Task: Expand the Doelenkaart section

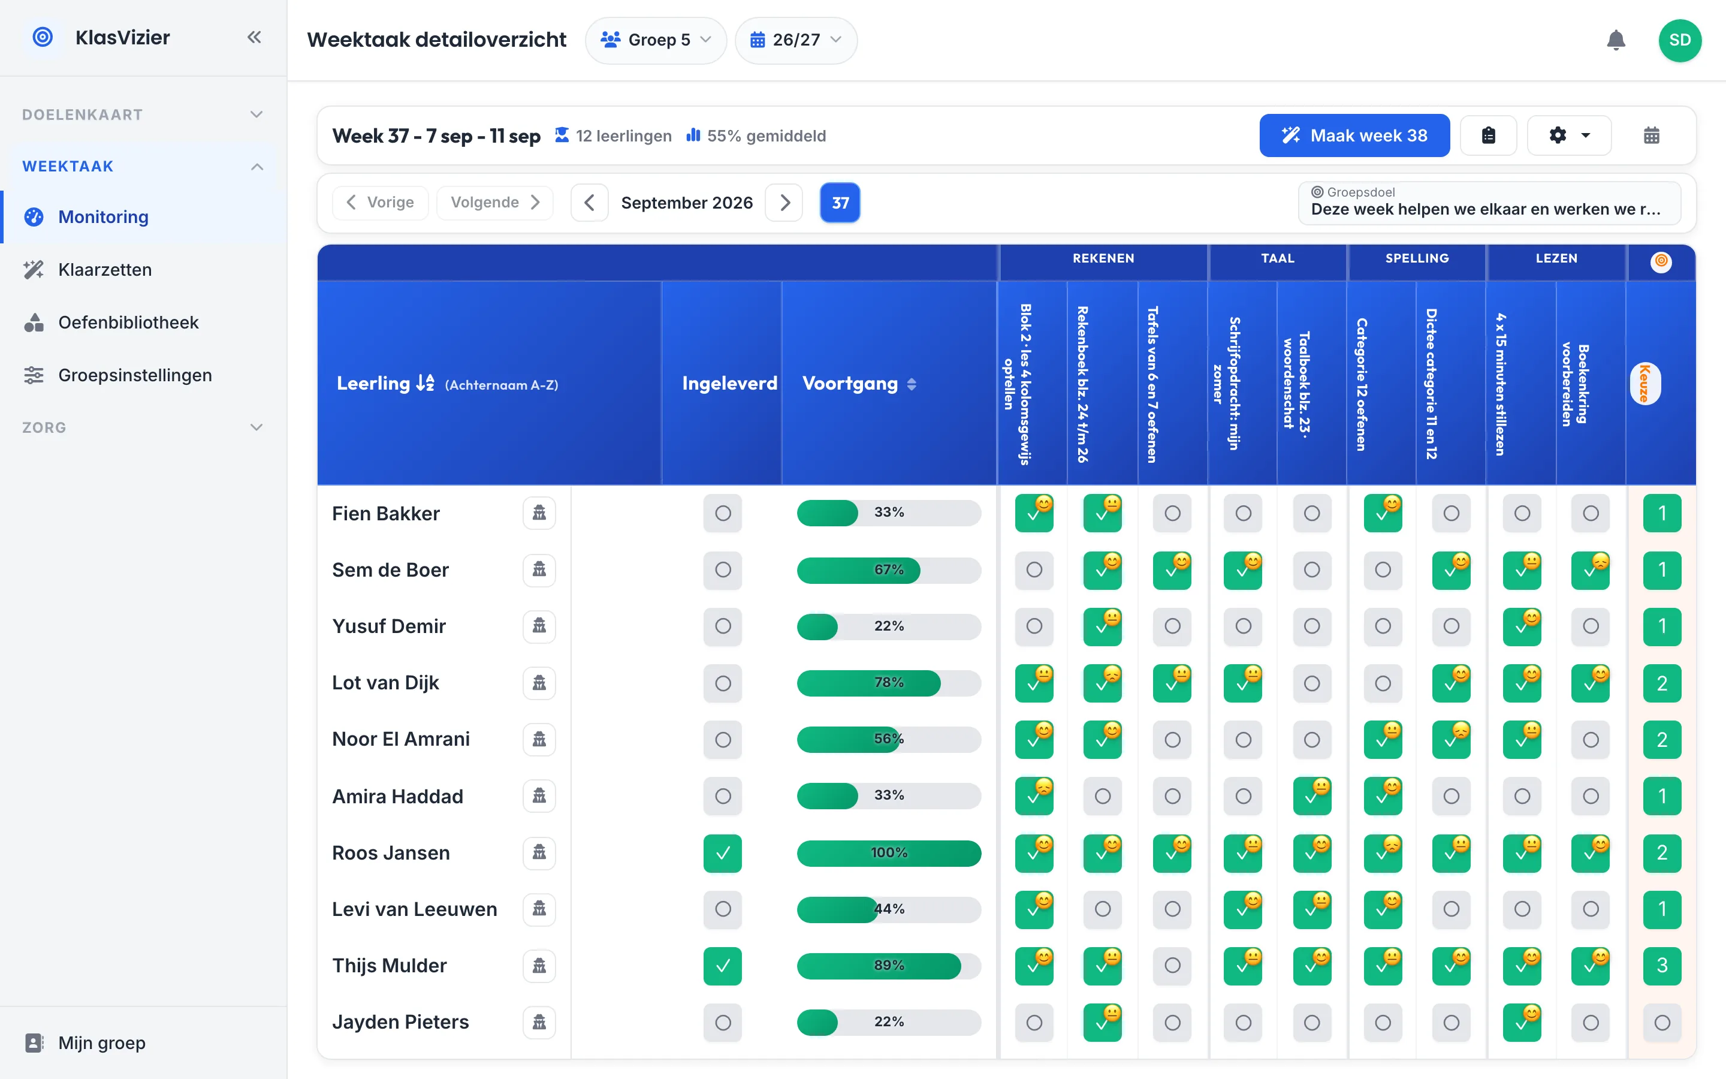Action: pyautogui.click(x=143, y=114)
